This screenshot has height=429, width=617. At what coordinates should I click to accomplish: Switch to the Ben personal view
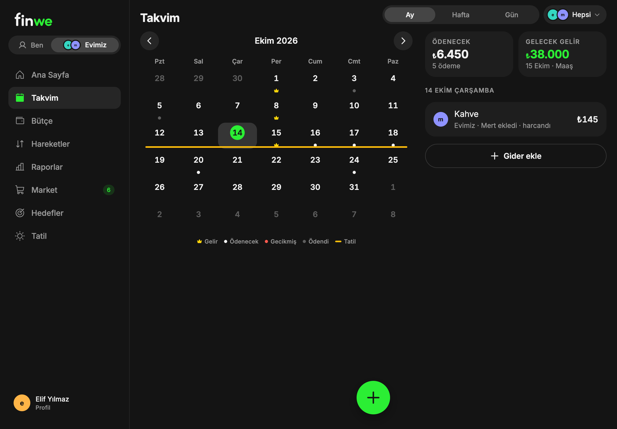click(31, 45)
